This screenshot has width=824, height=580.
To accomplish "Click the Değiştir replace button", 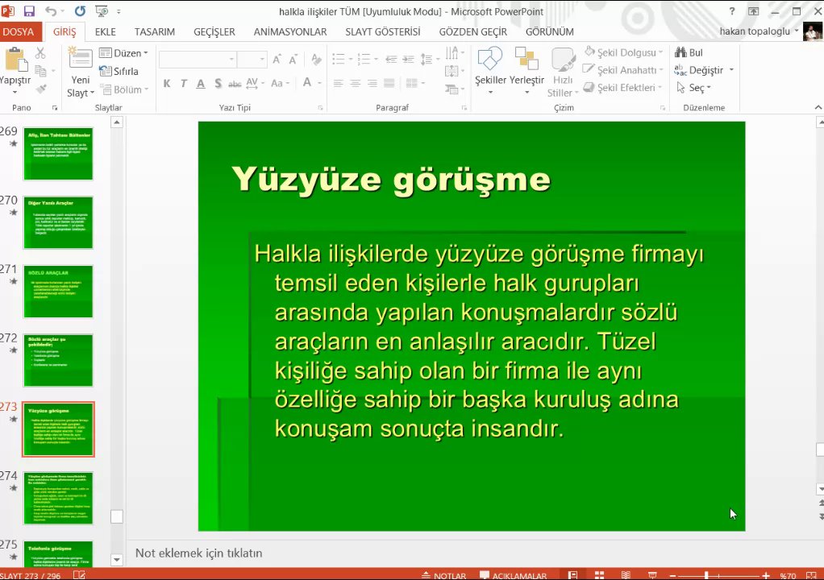I will (x=704, y=70).
